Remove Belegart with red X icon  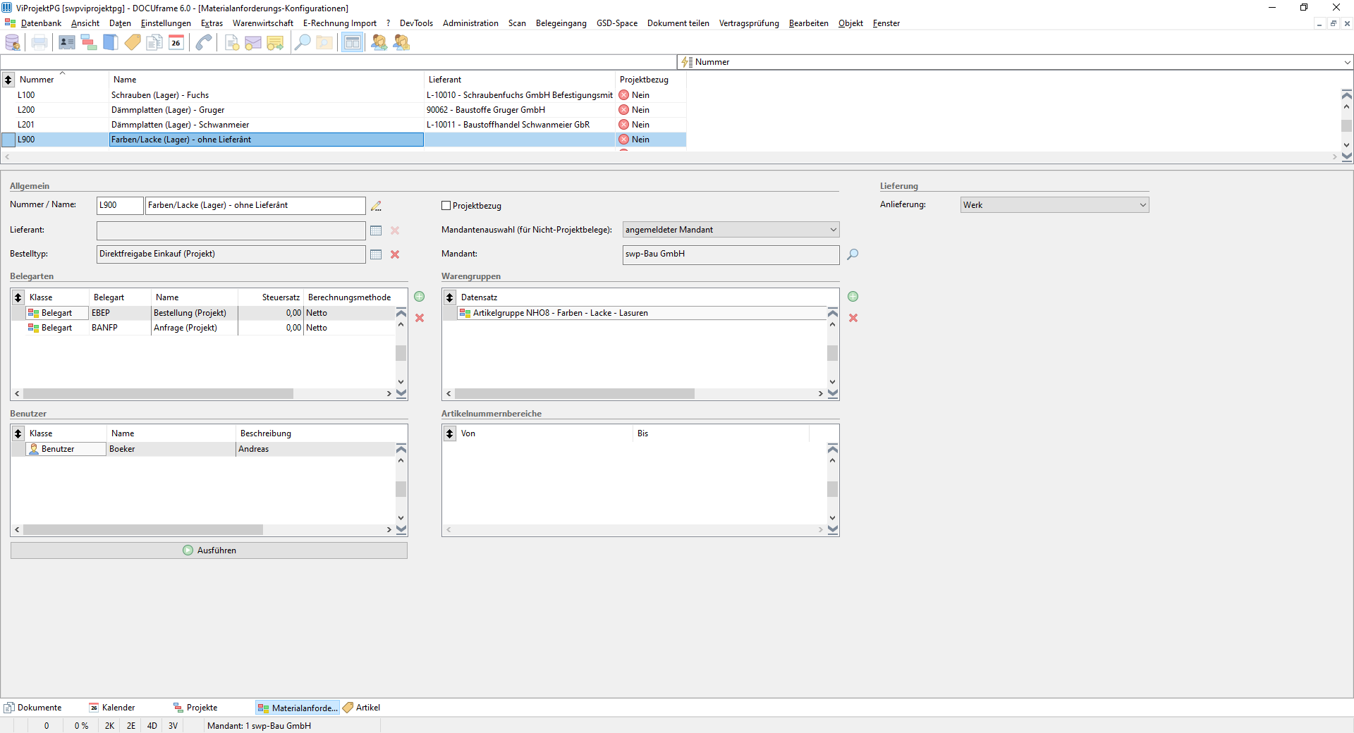pyautogui.click(x=420, y=318)
